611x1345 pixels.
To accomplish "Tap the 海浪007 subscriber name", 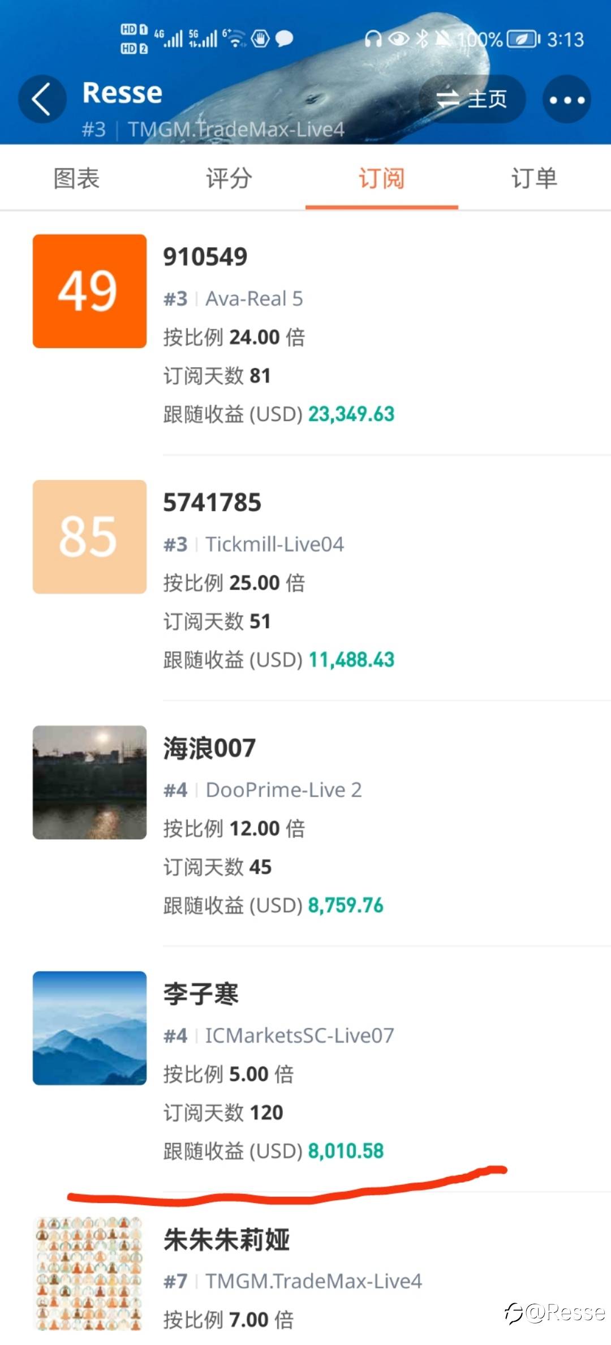I will [209, 748].
